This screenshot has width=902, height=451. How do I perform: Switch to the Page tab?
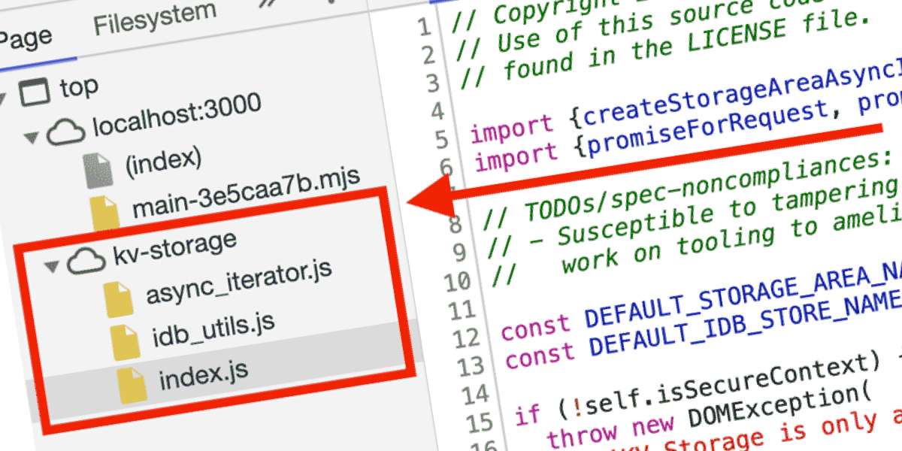click(26, 38)
